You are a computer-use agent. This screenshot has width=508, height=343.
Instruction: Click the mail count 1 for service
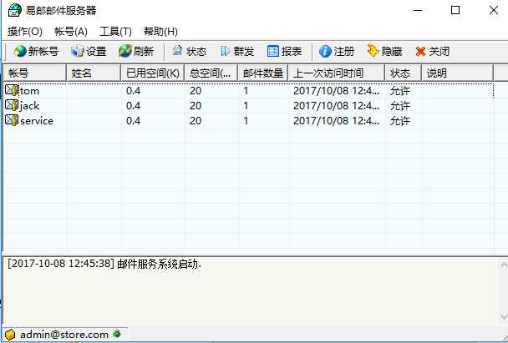[x=246, y=121]
